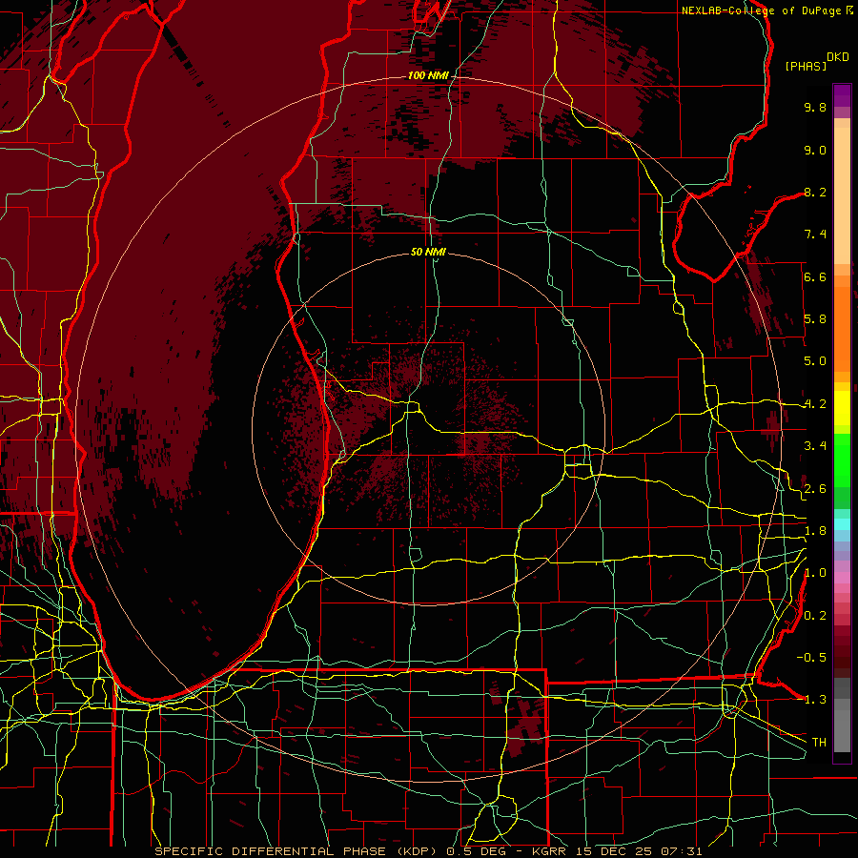Click the KGRR station identifier in footer
The height and width of the screenshot is (858, 858).
tap(549, 851)
